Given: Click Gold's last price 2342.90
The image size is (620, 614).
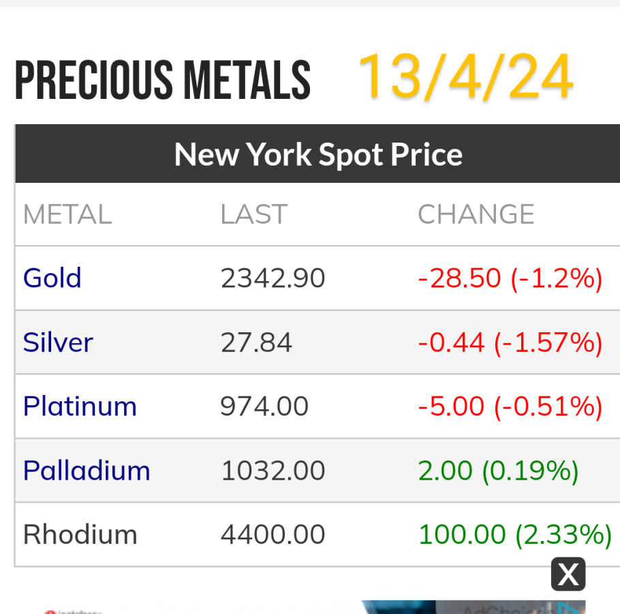Looking at the screenshot, I should (x=273, y=278).
